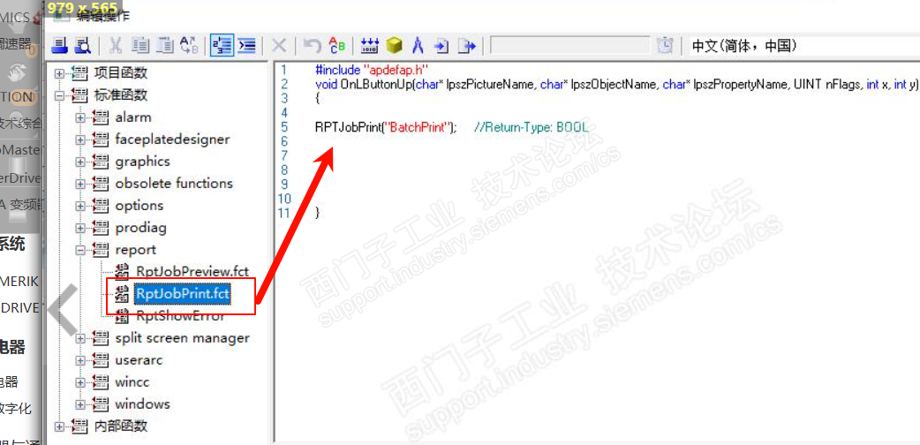
Task: Click the compile compass icon
Action: coord(418,45)
